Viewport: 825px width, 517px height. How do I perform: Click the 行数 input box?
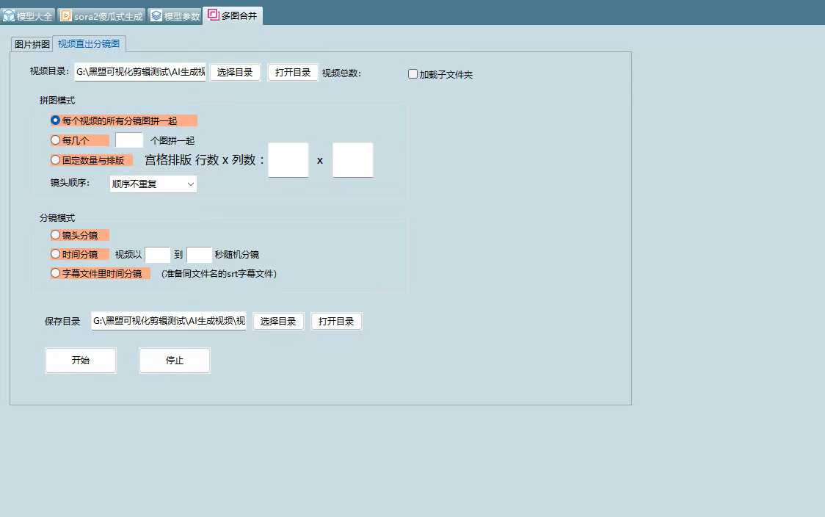(288, 160)
